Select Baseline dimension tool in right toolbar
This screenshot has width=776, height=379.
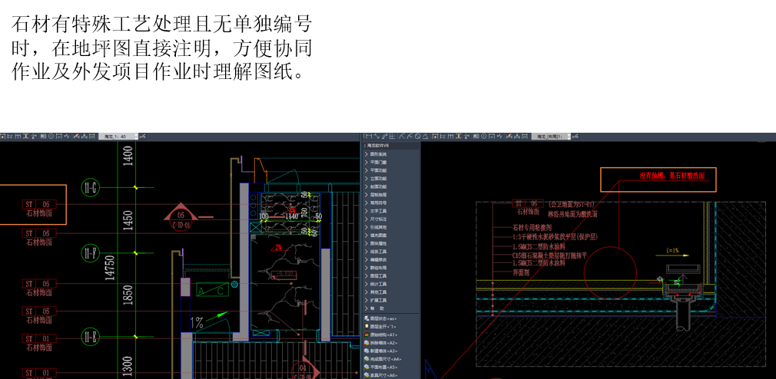[x=443, y=137]
